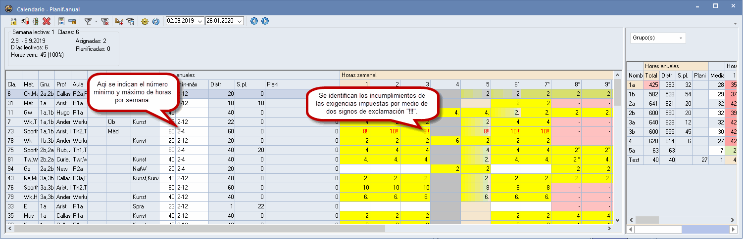Click the filter funnel icon

pos(88,21)
